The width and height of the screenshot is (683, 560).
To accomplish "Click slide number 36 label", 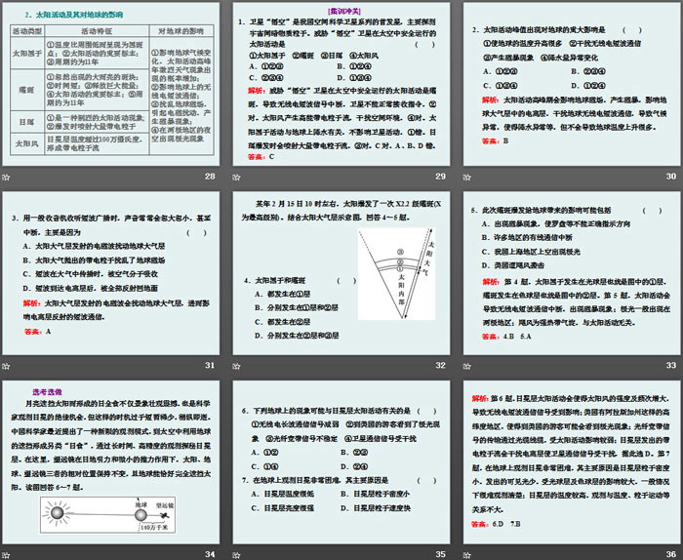I will 671,554.
